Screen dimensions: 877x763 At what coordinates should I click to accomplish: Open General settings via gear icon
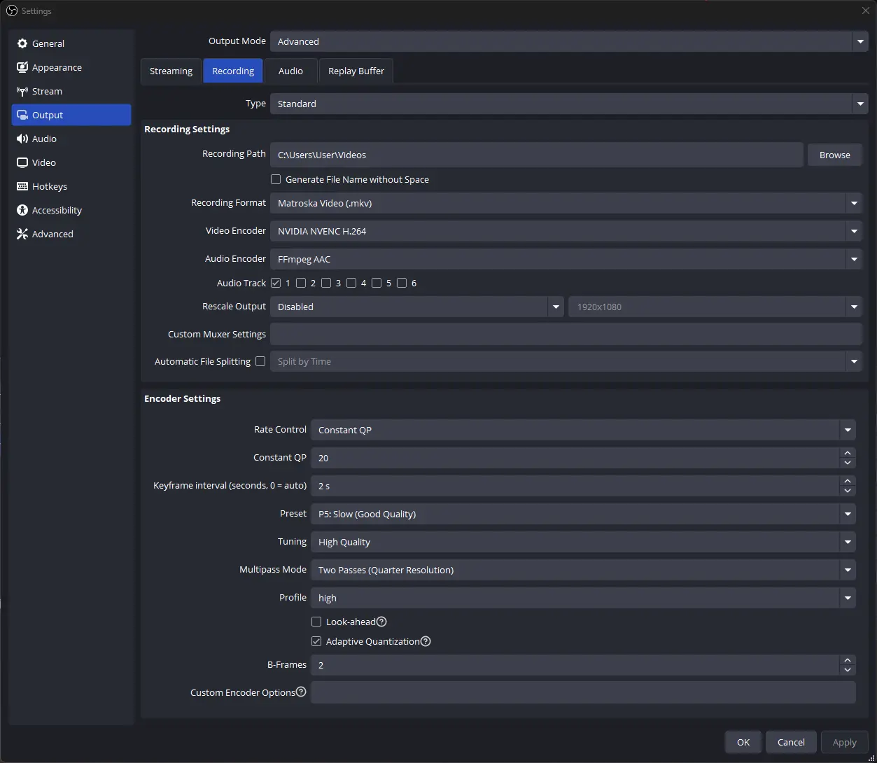(22, 43)
